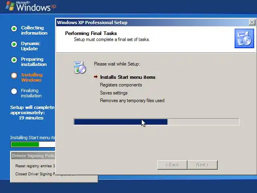Click the small setup icon beside Please wait
Screen dimensions: 257x193
pos(80,67)
